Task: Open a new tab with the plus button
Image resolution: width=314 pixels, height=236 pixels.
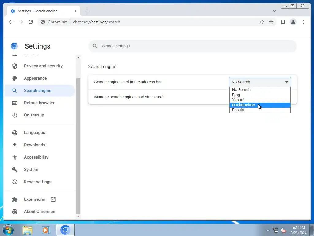Action: coord(87,11)
